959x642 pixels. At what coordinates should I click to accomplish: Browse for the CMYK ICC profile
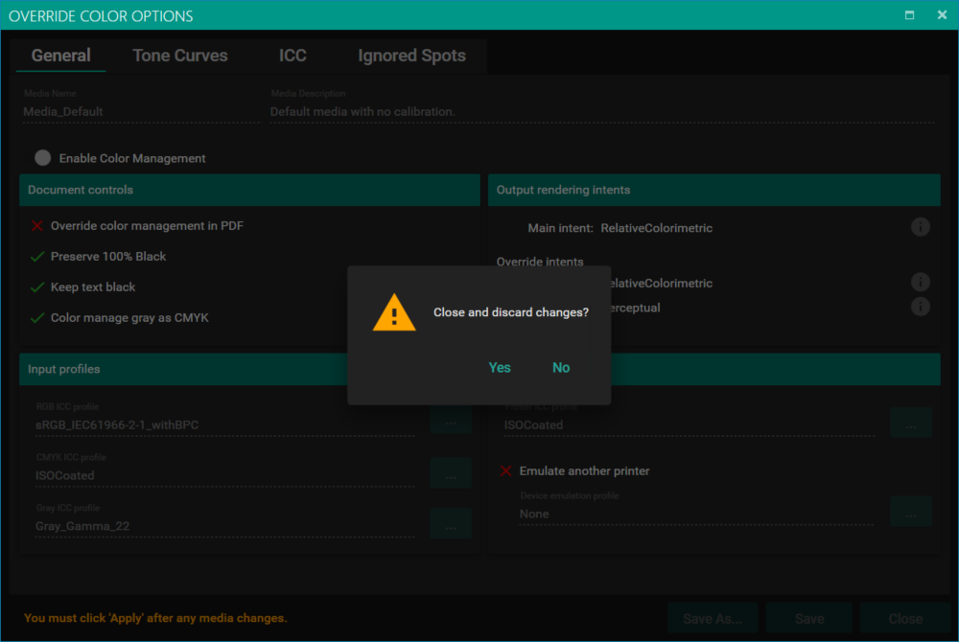[450, 472]
